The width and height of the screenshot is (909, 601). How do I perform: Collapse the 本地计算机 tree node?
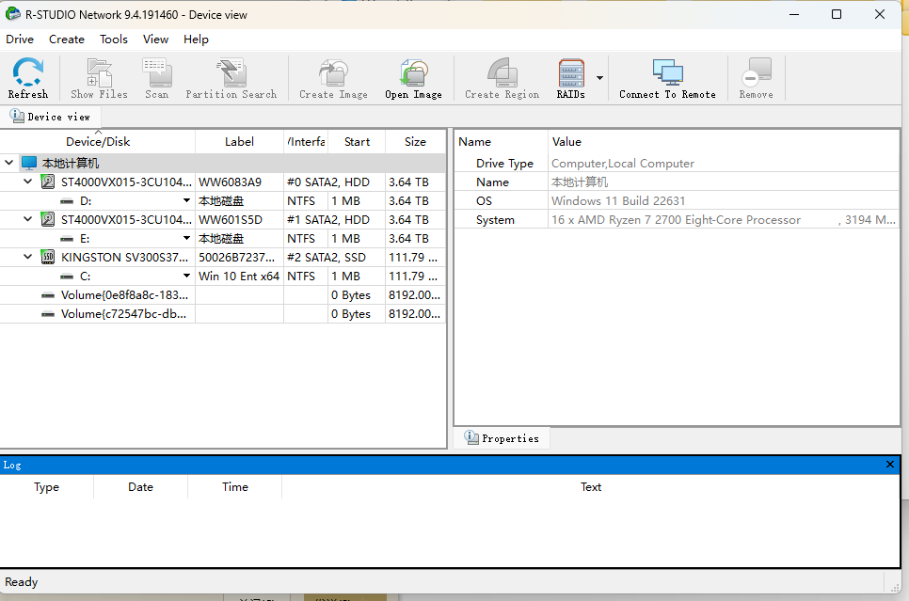[x=8, y=163]
